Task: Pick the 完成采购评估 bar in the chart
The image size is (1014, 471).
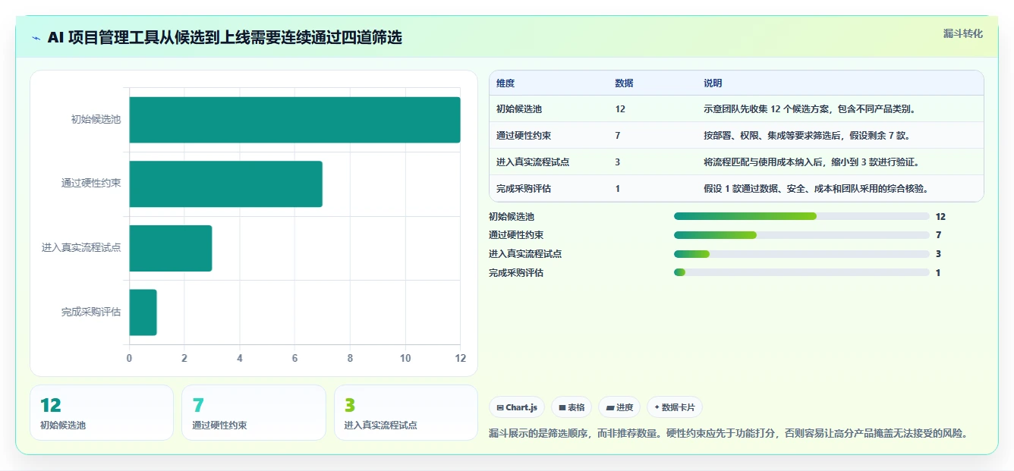Action: coord(143,312)
